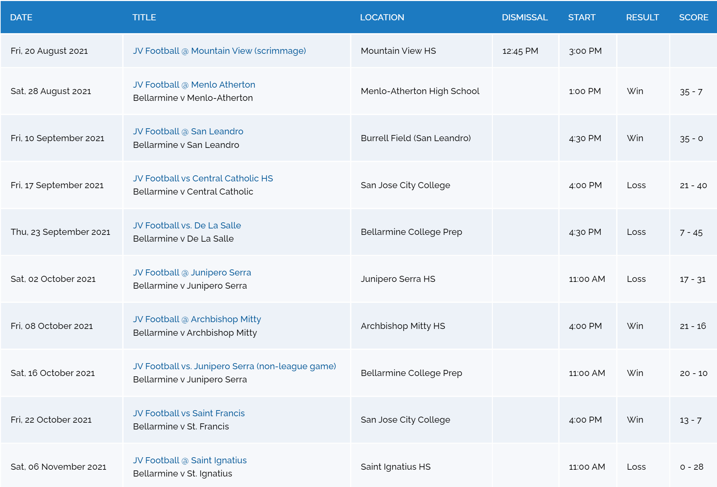Click the score 21 - 16
Viewport: 717px width, 487px height.
pyautogui.click(x=693, y=326)
